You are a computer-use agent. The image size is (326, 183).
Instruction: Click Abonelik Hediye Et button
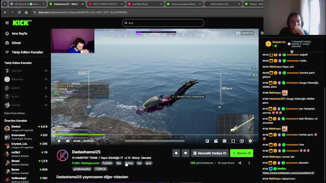coord(210,153)
